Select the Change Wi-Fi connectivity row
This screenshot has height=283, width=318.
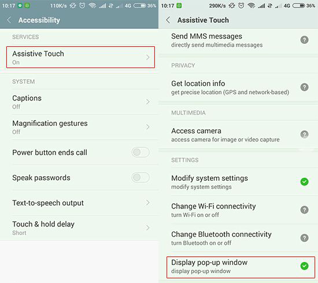(238, 210)
